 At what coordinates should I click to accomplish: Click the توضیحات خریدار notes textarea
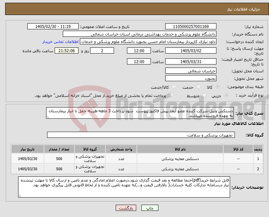click(124, 187)
